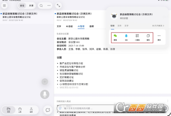Click the 参会人员 attendee list line
Screen dimensions: 171x116
(86, 49)
